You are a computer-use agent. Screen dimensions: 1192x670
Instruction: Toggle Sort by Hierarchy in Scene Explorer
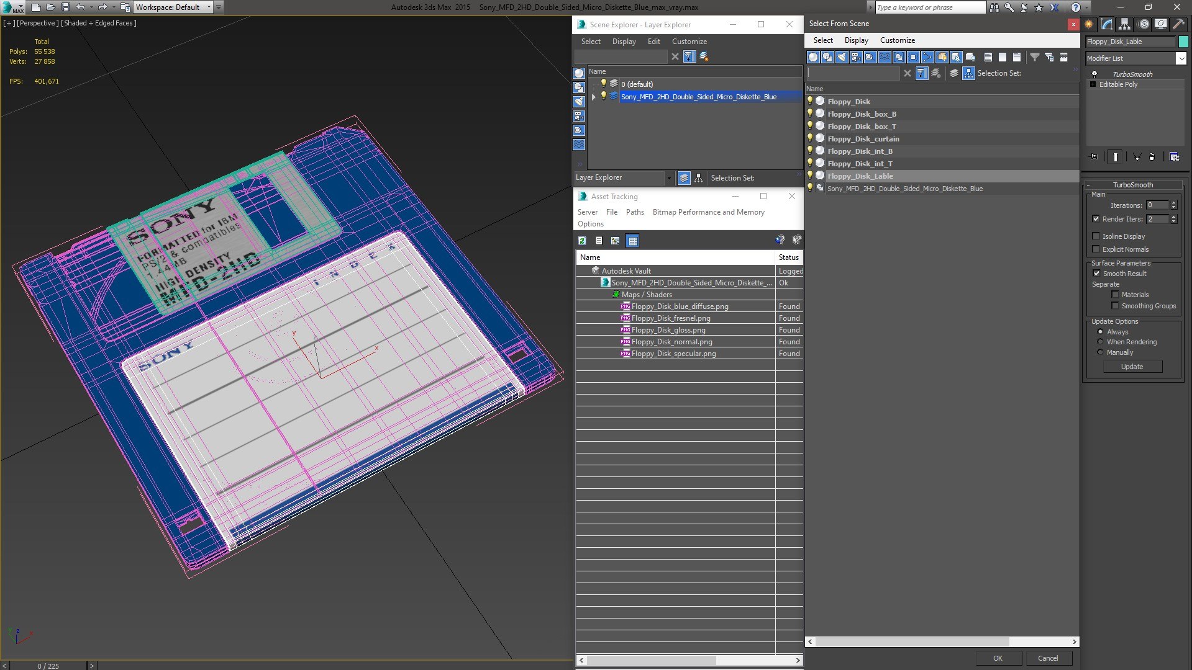pyautogui.click(x=699, y=178)
